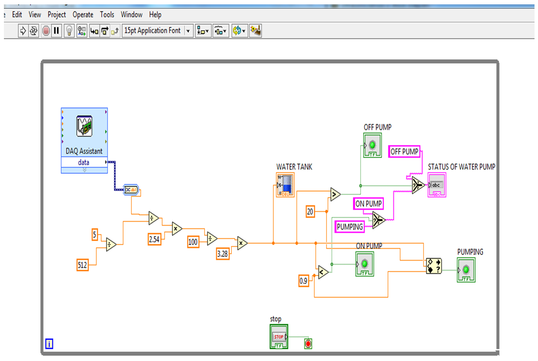Start Run Continuously mode

pyautogui.click(x=34, y=31)
